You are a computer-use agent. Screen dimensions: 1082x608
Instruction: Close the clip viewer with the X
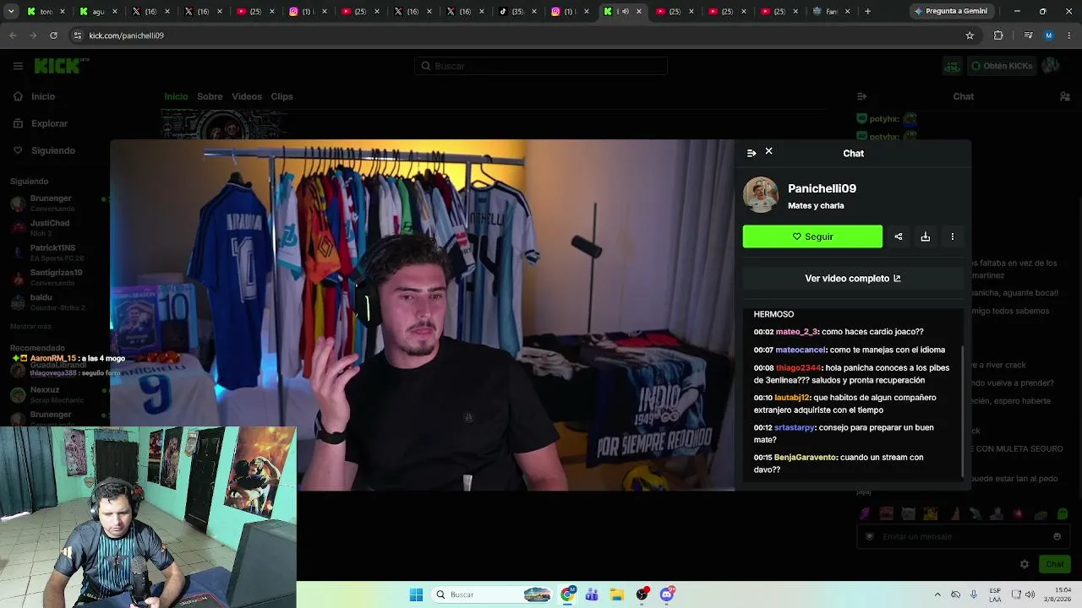(x=768, y=151)
